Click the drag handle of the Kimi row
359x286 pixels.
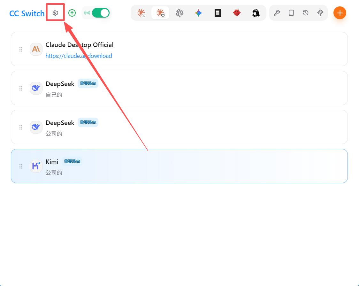coord(21,166)
